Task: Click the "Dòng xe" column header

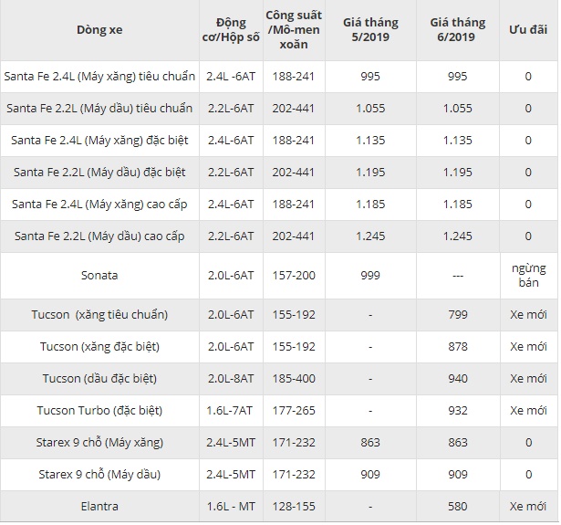Action: [99, 30]
